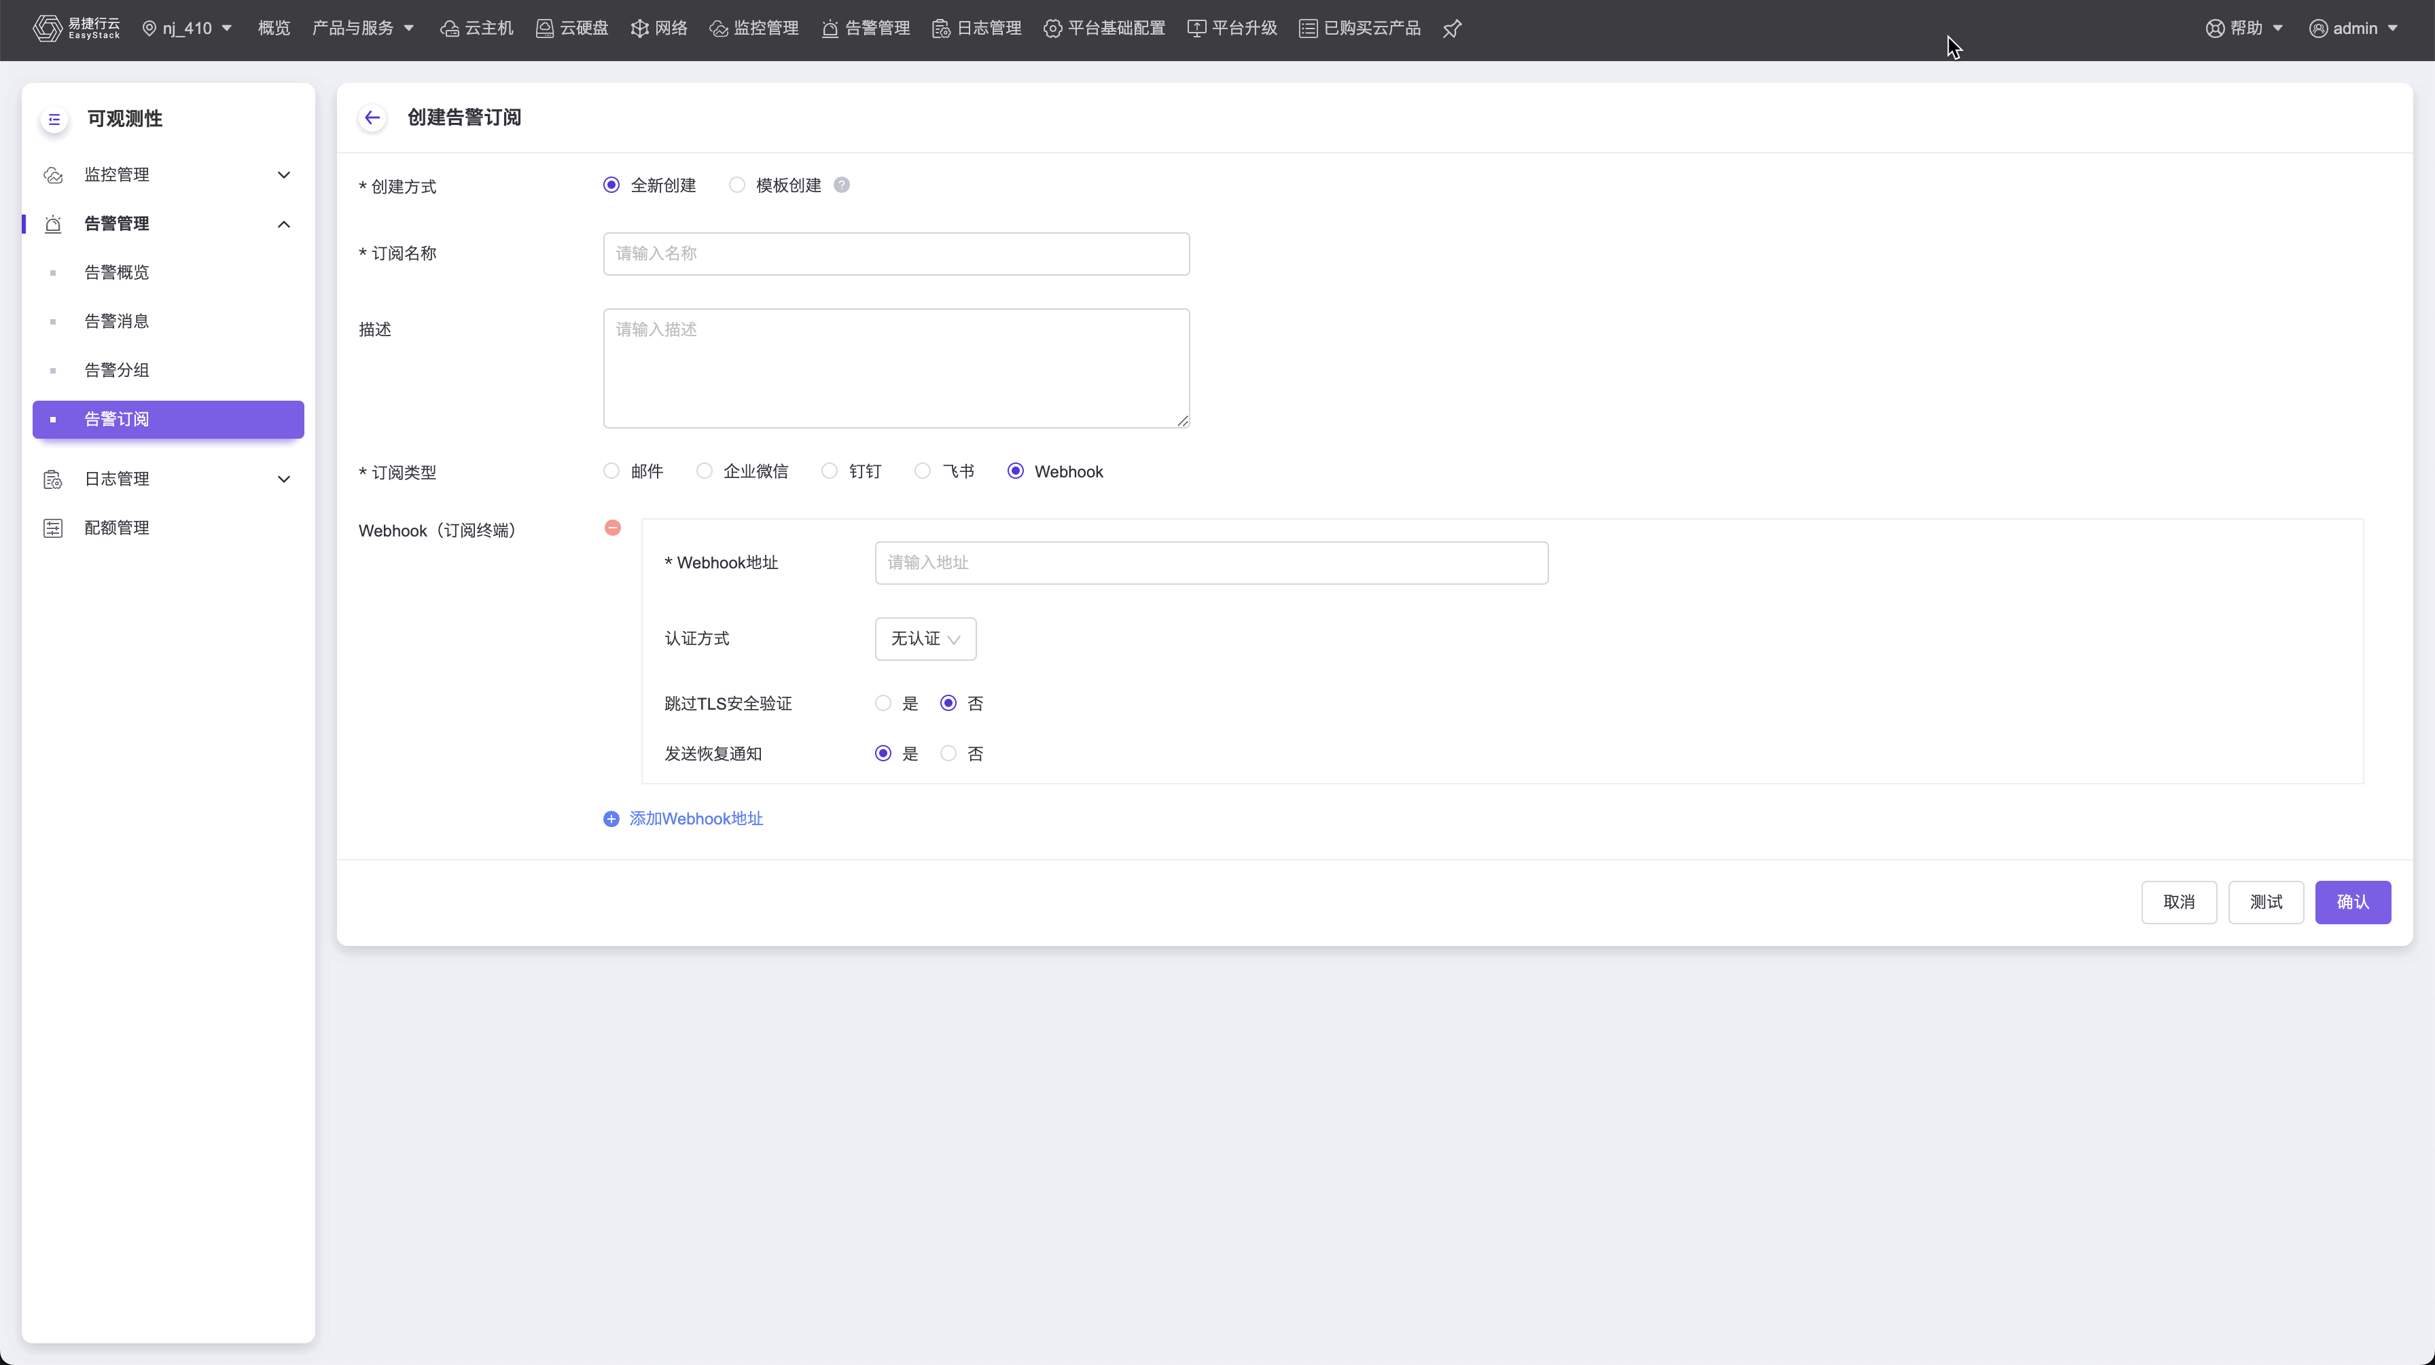The height and width of the screenshot is (1365, 2435).
Task: Collapse the sidebar with the 可观测性 menu icon
Action: 54,119
